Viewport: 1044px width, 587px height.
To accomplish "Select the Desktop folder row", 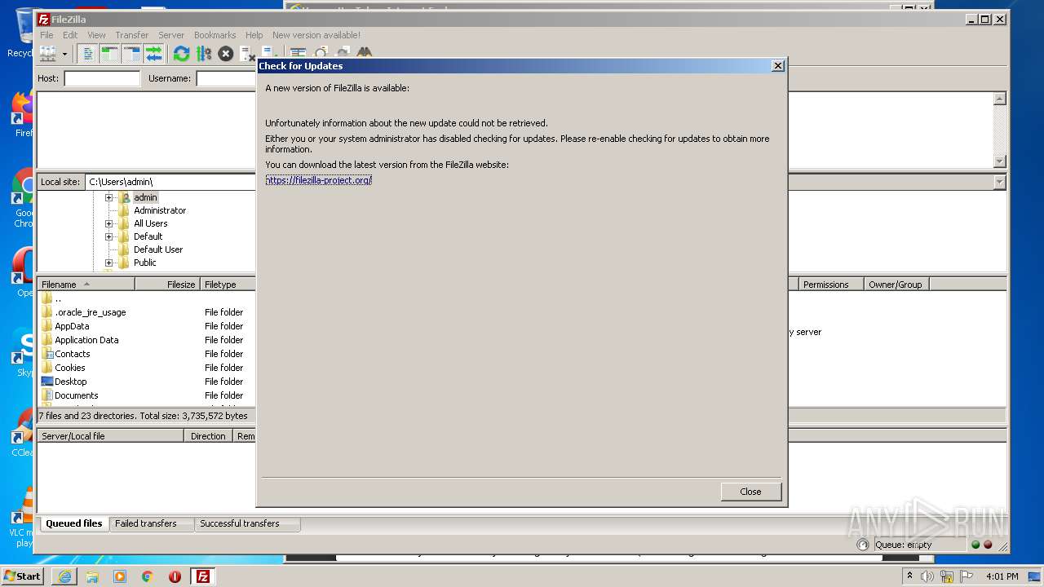I will (147, 382).
